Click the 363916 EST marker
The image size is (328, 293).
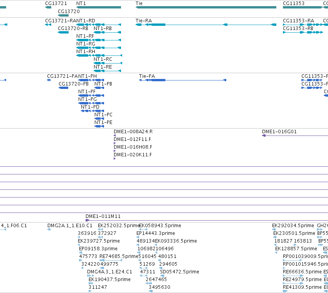[x=79, y=237]
